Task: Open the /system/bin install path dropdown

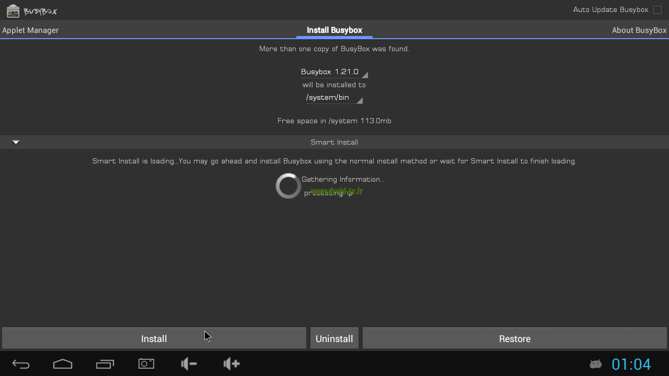Action: click(x=334, y=98)
